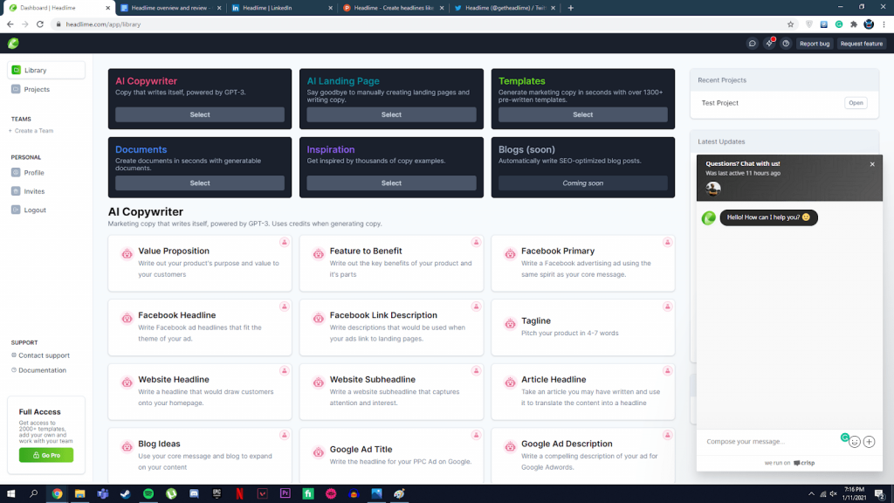Open a new browser tab

571,8
